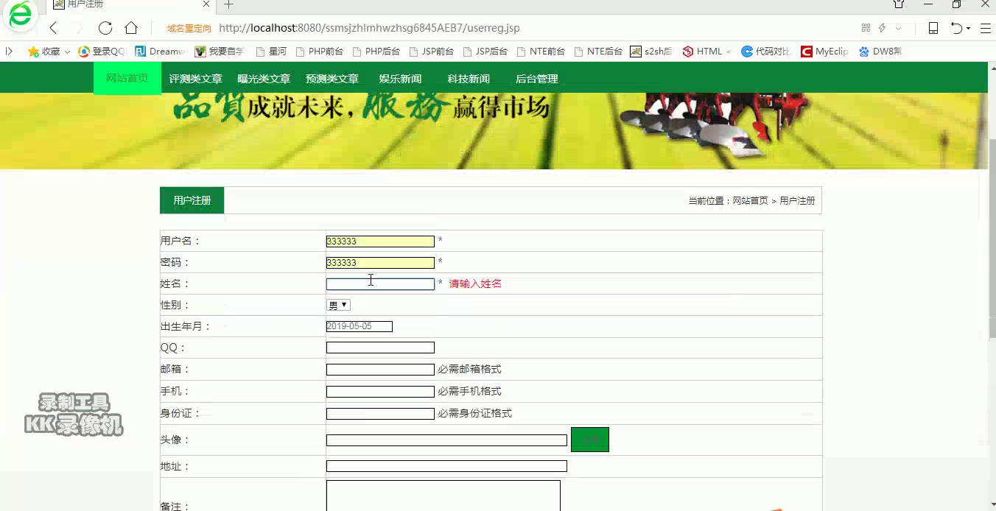This screenshot has width=996, height=511.
Task: Close the 用户注册 browser tab
Action: click(x=207, y=4)
